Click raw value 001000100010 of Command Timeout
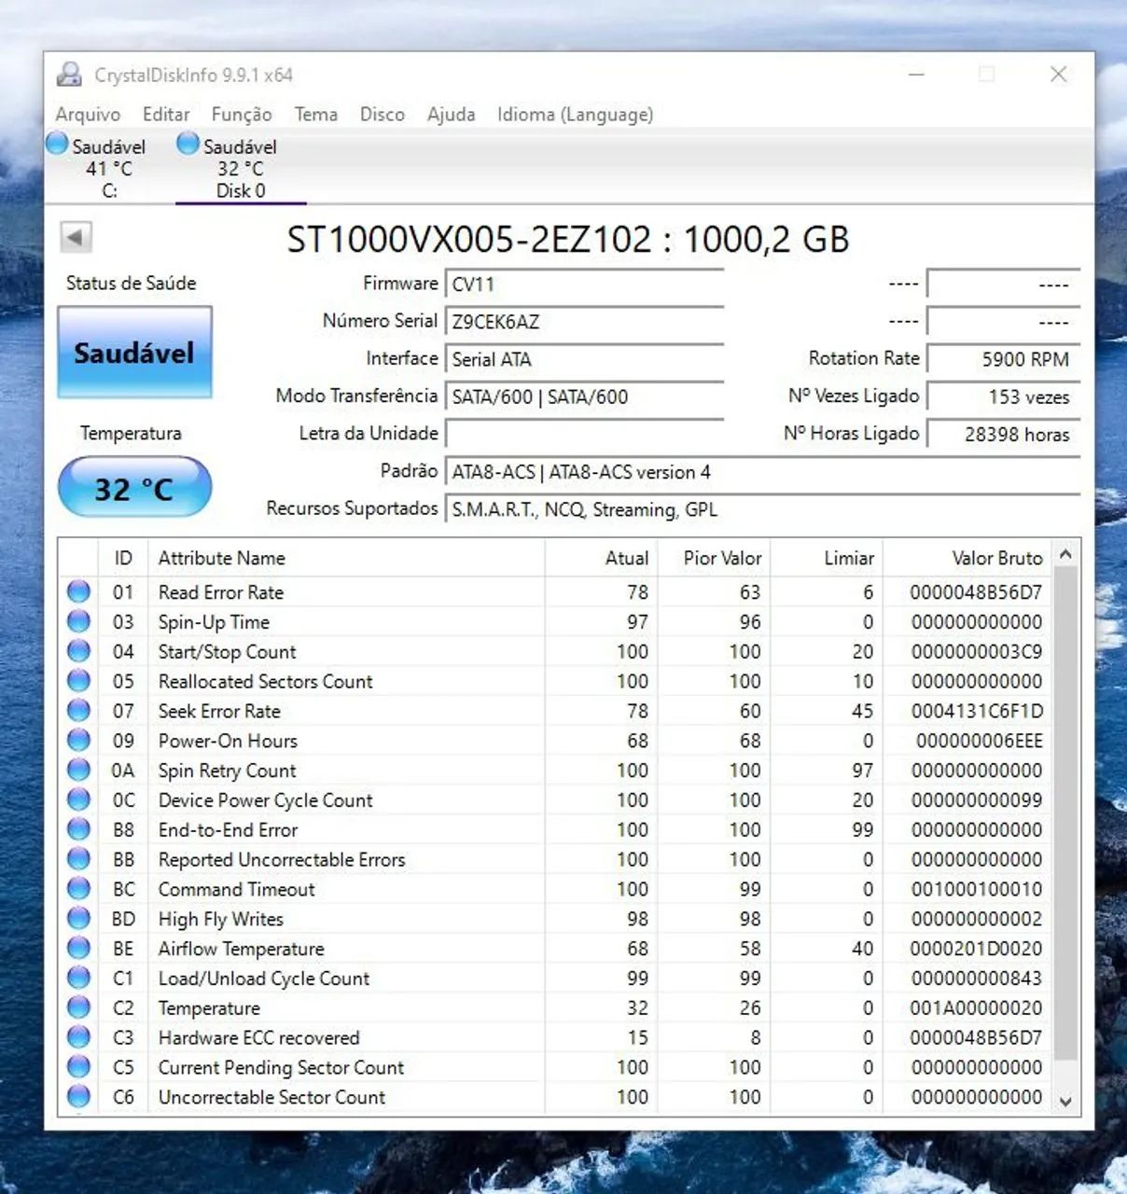This screenshot has width=1127, height=1194. [x=977, y=889]
